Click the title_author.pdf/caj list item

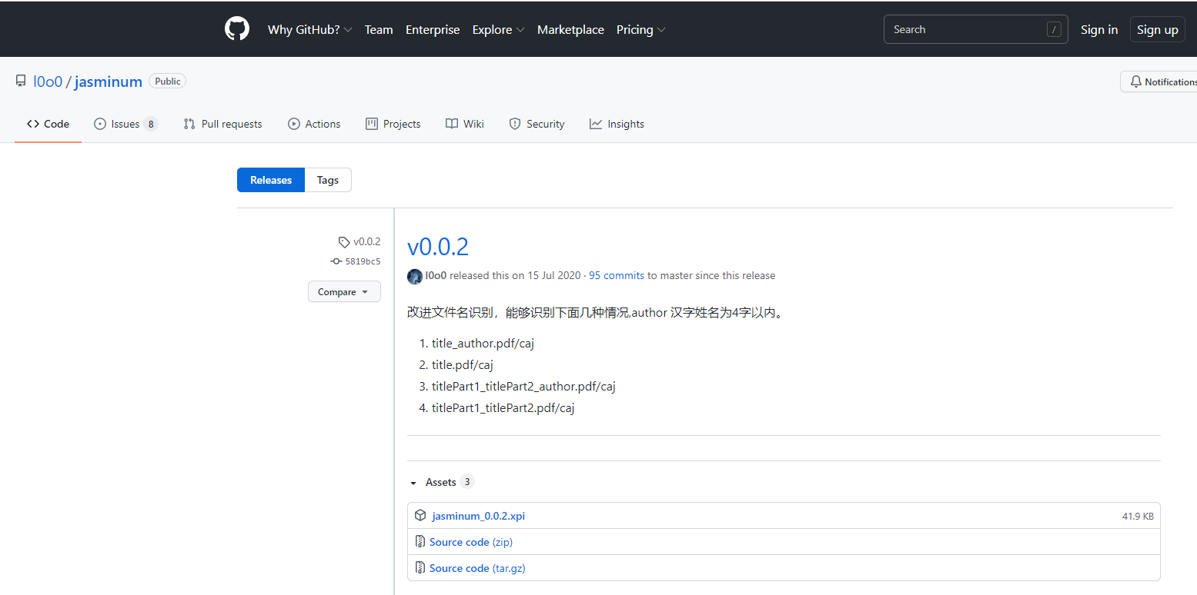pos(483,343)
